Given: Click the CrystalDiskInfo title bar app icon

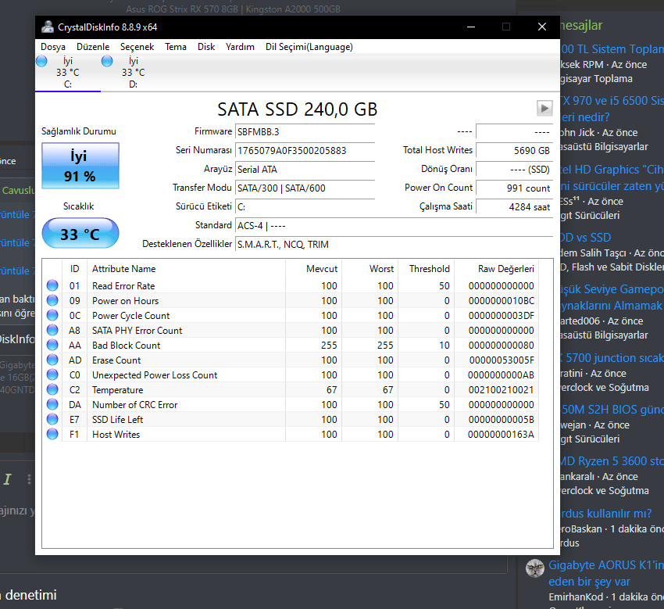Looking at the screenshot, I should [x=47, y=27].
